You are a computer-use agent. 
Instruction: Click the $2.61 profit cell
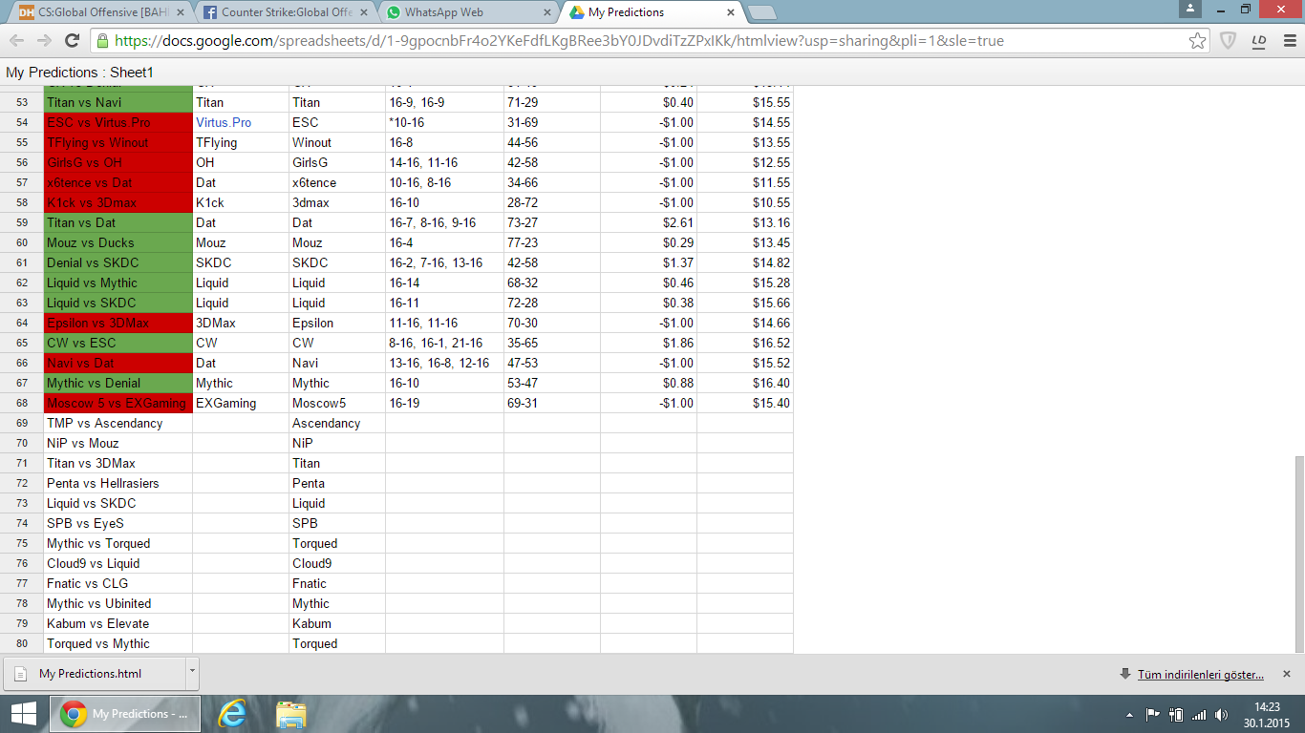(x=649, y=222)
